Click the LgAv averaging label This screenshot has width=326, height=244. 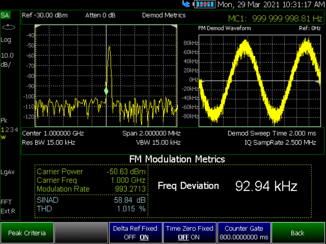coord(8,172)
